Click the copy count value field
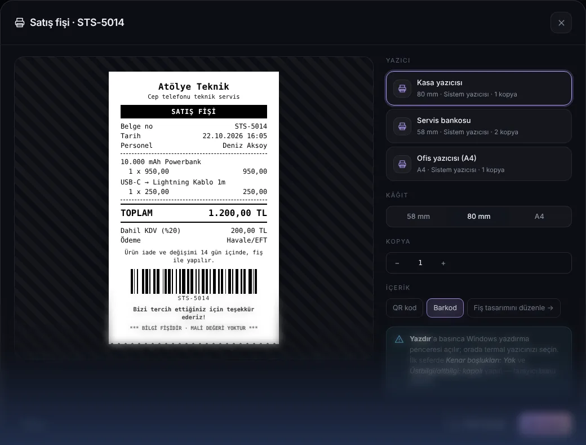The width and height of the screenshot is (586, 445). click(x=420, y=263)
